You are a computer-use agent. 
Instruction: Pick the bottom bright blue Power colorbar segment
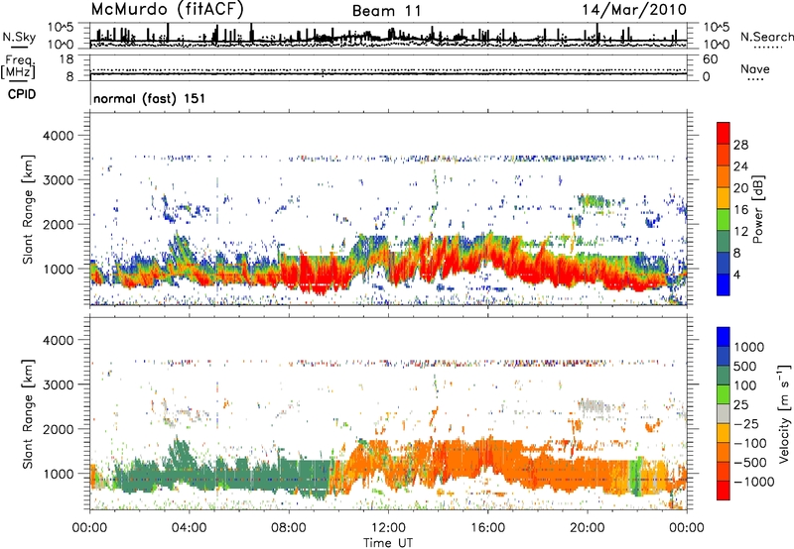click(x=724, y=285)
